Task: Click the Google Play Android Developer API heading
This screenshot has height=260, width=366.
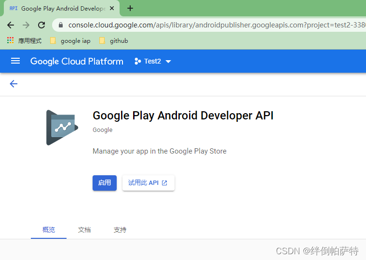Action: point(183,116)
